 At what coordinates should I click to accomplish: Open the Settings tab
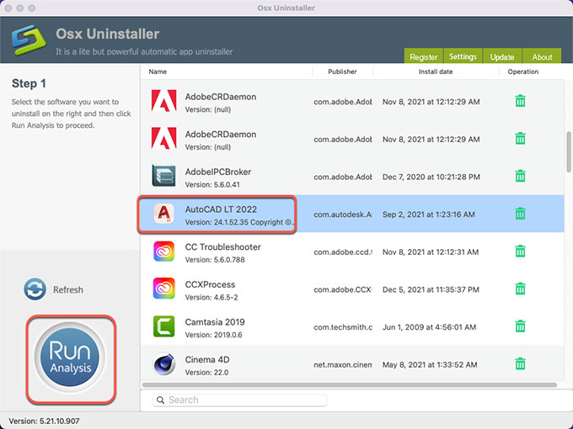click(463, 56)
